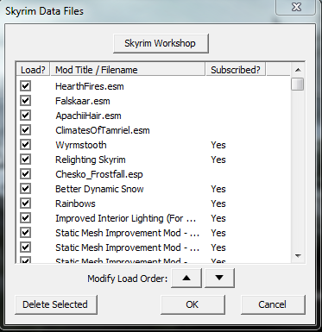
Task: Close the Skyrim Data Files dialog
Action: coord(296,7)
